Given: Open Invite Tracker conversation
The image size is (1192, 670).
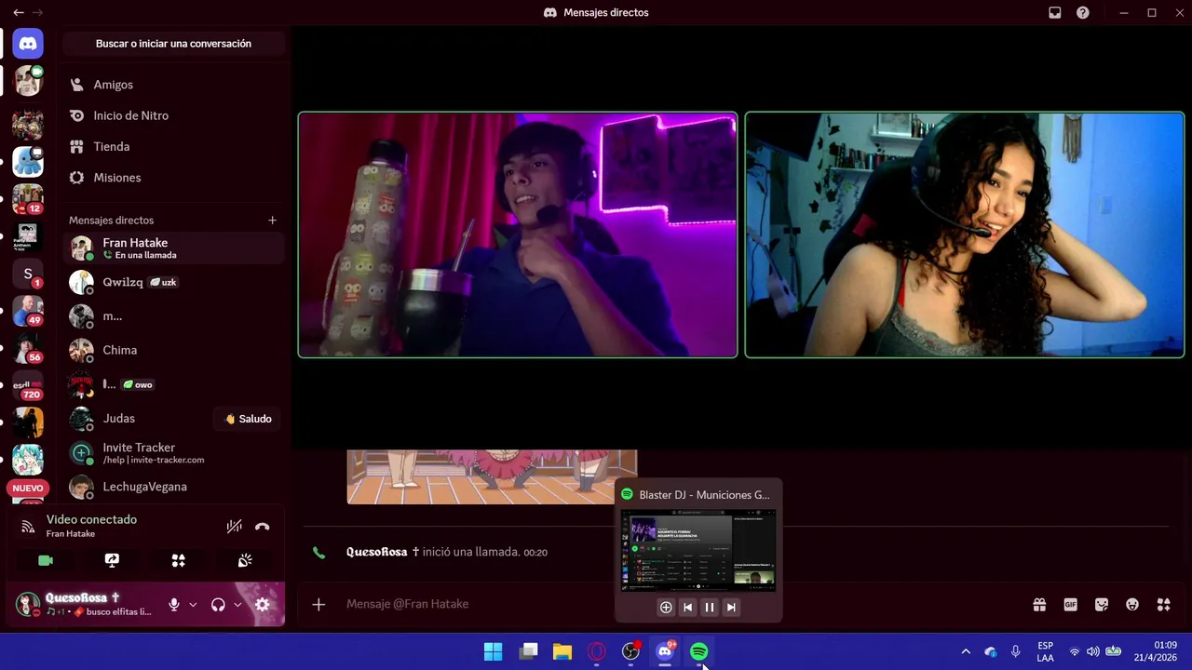Looking at the screenshot, I should coord(173,453).
